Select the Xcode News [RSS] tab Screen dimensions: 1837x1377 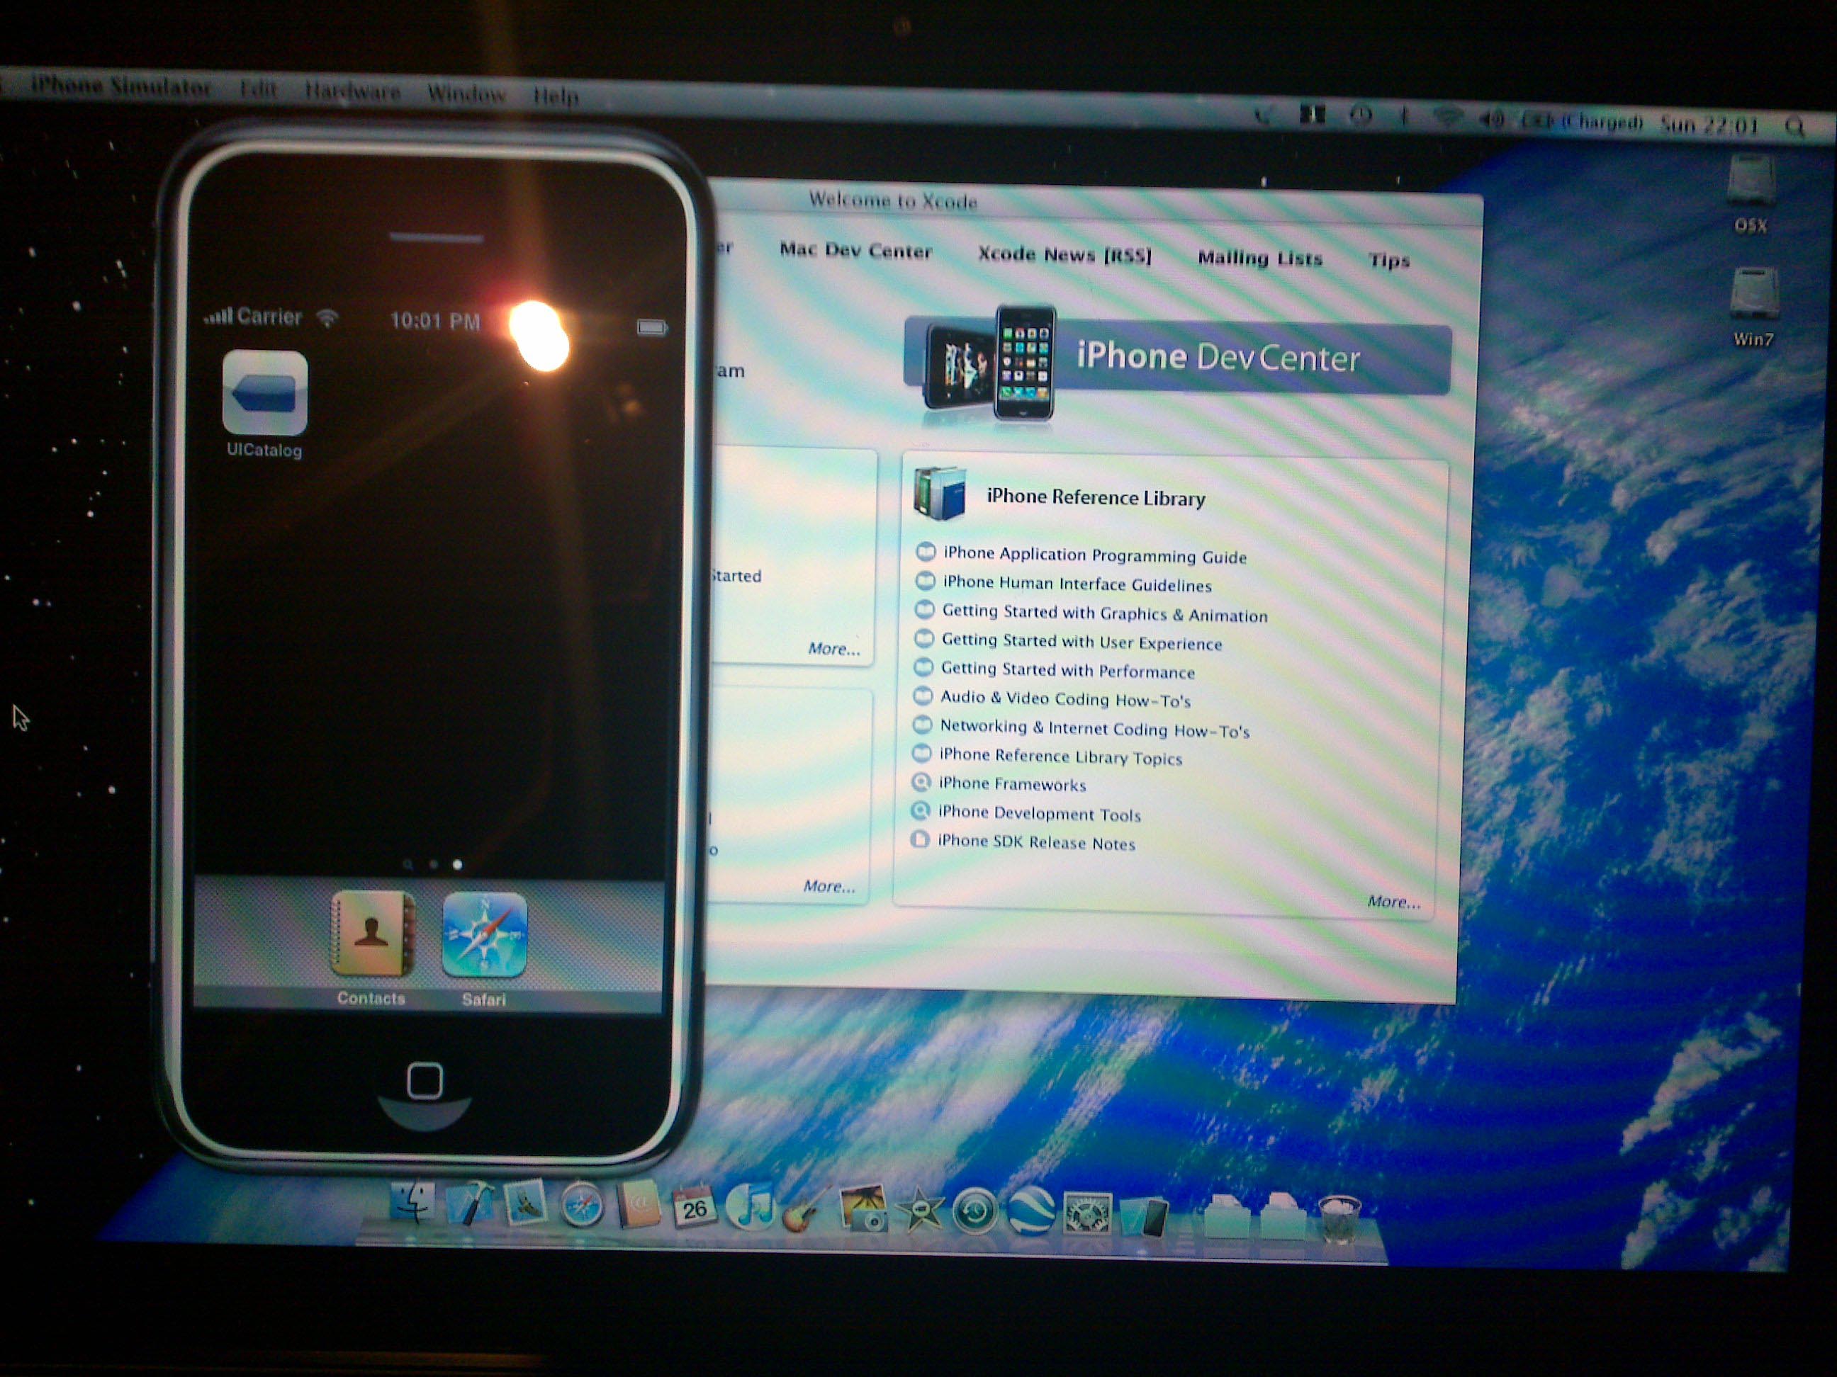1064,255
